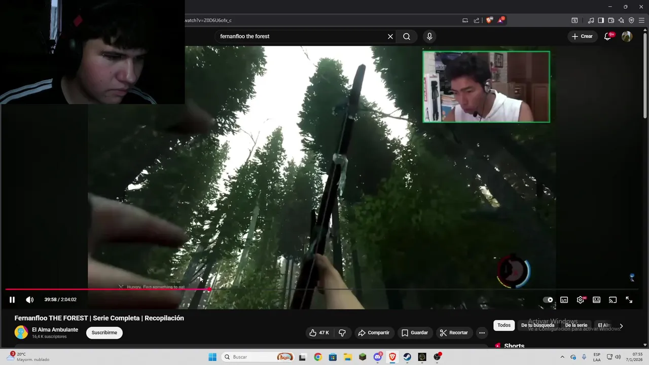Show more filter chips with right chevron
The width and height of the screenshot is (649, 365).
pos(622,325)
